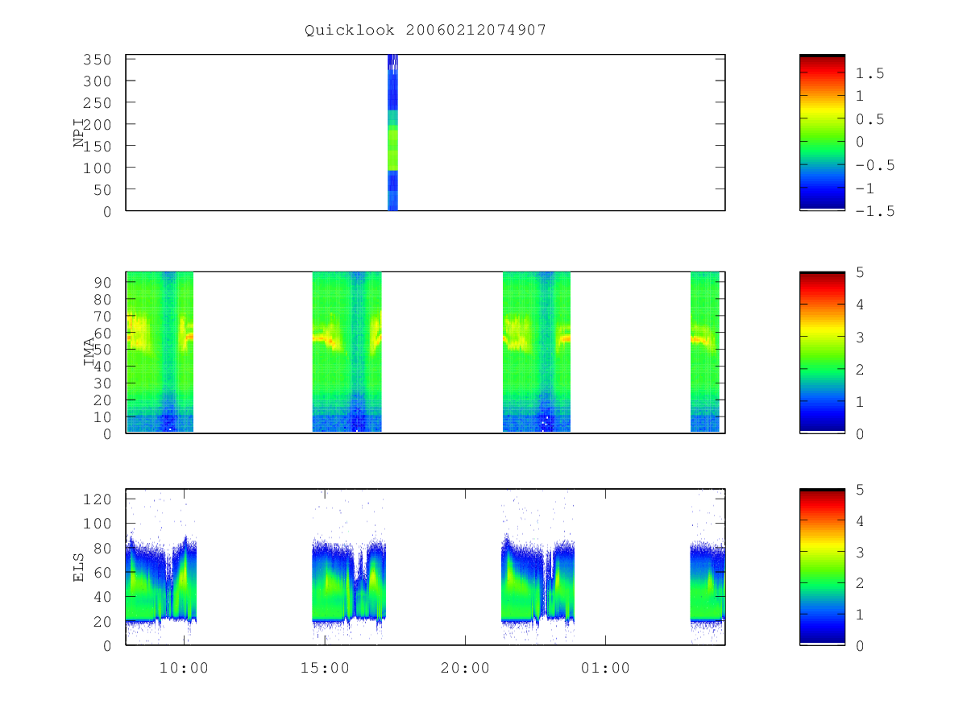The image size is (967, 725).
Task: Click the 300 tick on NPI axis
Action: [x=98, y=81]
